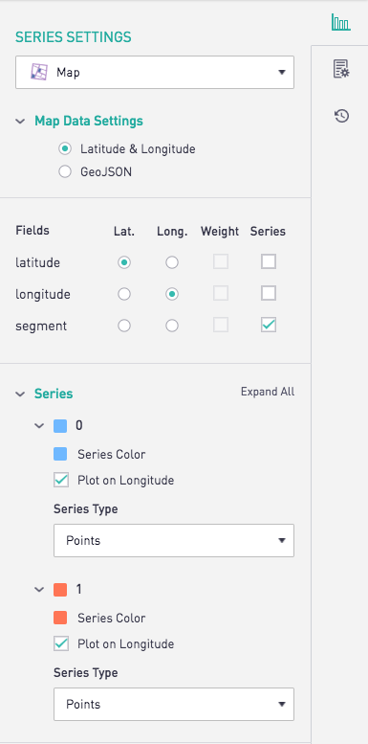Click series 1 orange header swatch
This screenshot has width=368, height=744.
pyautogui.click(x=60, y=589)
